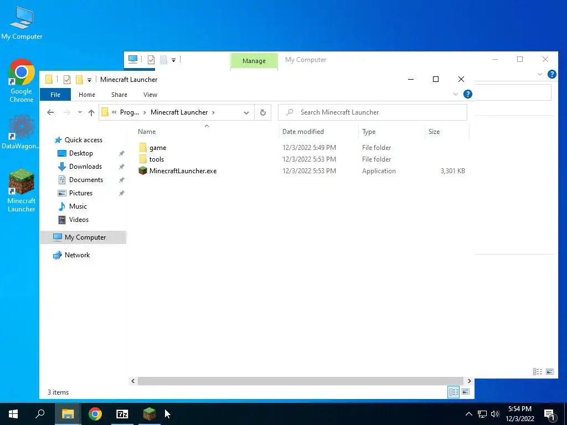Click the horizontal scrollbar left arrow

[133, 381]
